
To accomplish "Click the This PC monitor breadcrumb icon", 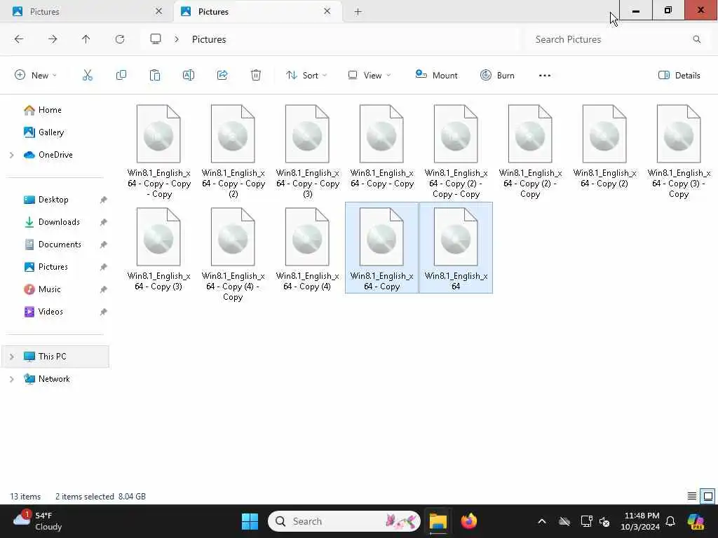I will coord(156,39).
